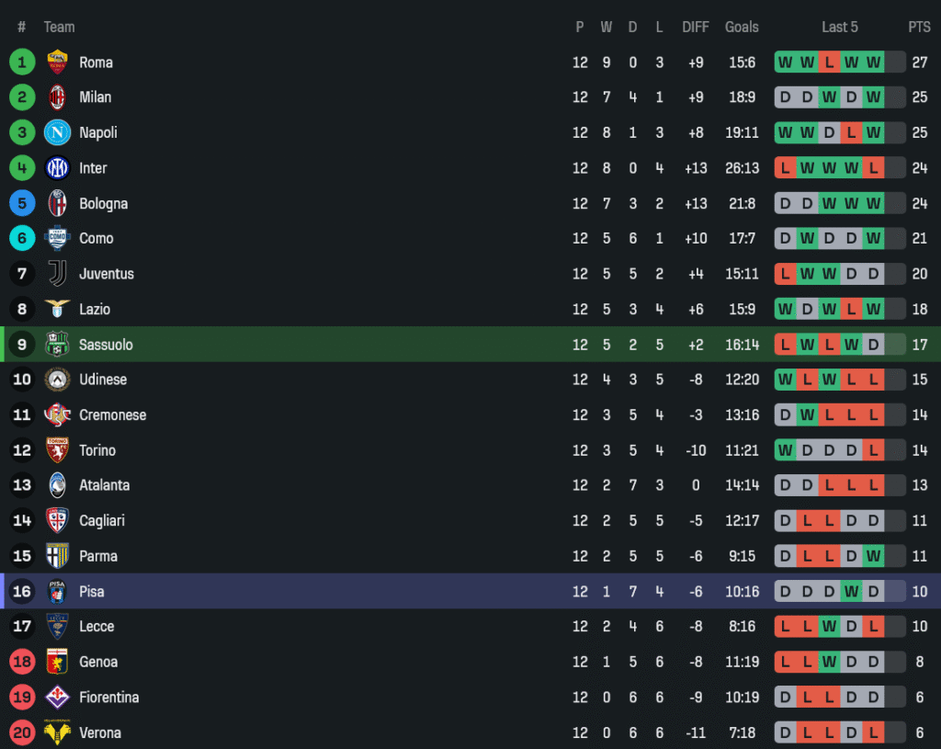The width and height of the screenshot is (941, 749).
Task: Click the Goals column header
Action: (742, 27)
